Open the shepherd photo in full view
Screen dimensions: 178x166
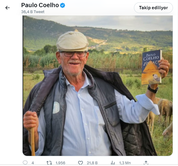click(x=98, y=86)
